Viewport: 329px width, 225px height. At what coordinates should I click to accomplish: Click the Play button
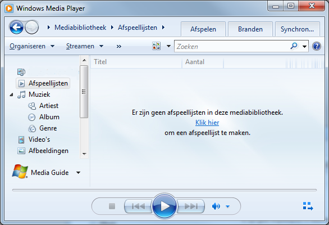164,206
